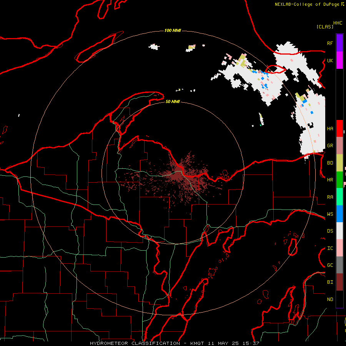Click the '[CLAS]' units label

325,27
